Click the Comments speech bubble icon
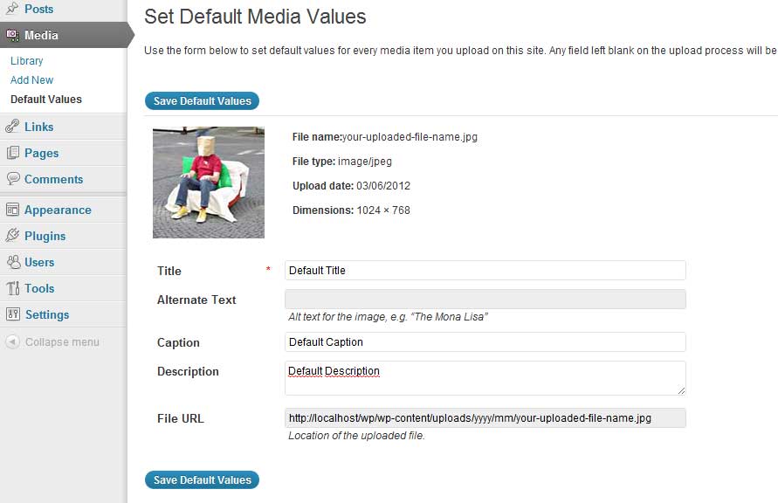Viewport: 778px width, 503px height. (x=13, y=178)
